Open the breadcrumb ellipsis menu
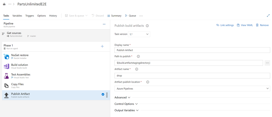This screenshot has width=272, height=117. [10, 4]
